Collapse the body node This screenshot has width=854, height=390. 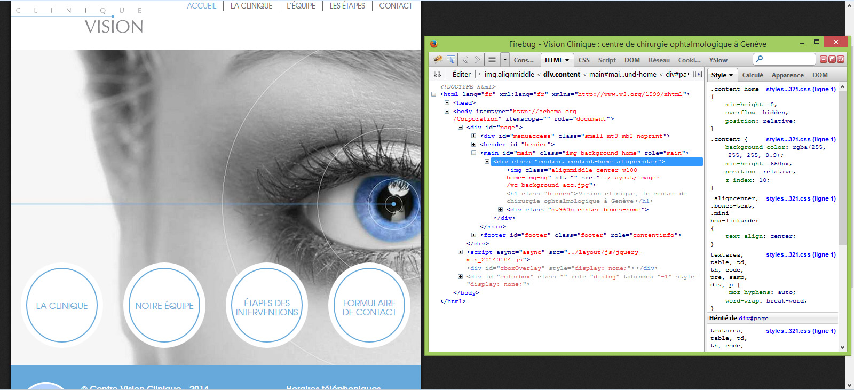pyautogui.click(x=447, y=112)
